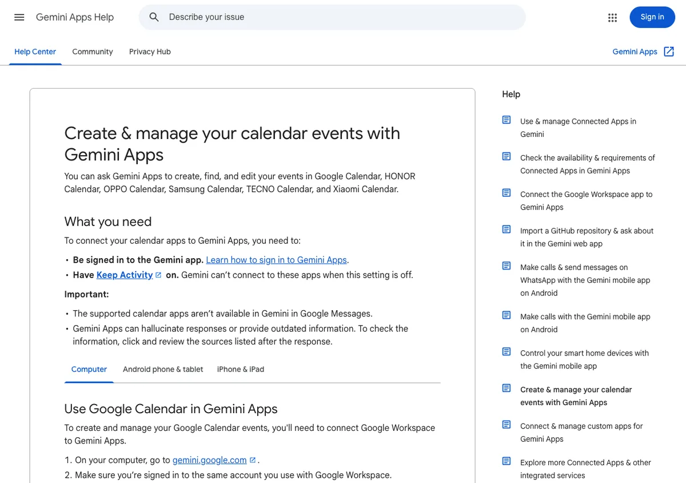Select the iPhone & iPad tab
The image size is (686, 483).
pyautogui.click(x=241, y=370)
